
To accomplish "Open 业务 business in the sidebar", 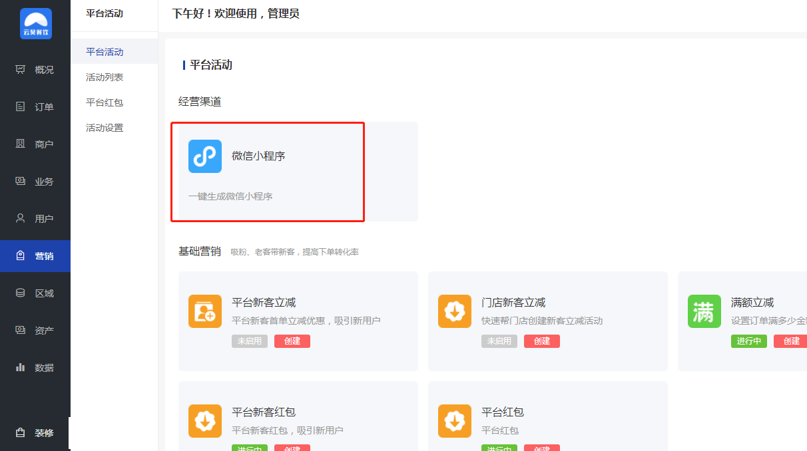I will pyautogui.click(x=35, y=182).
